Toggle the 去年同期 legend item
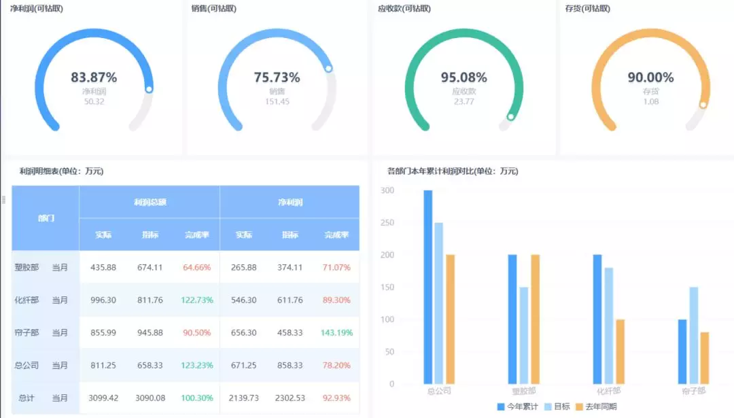734x418 pixels. point(596,406)
